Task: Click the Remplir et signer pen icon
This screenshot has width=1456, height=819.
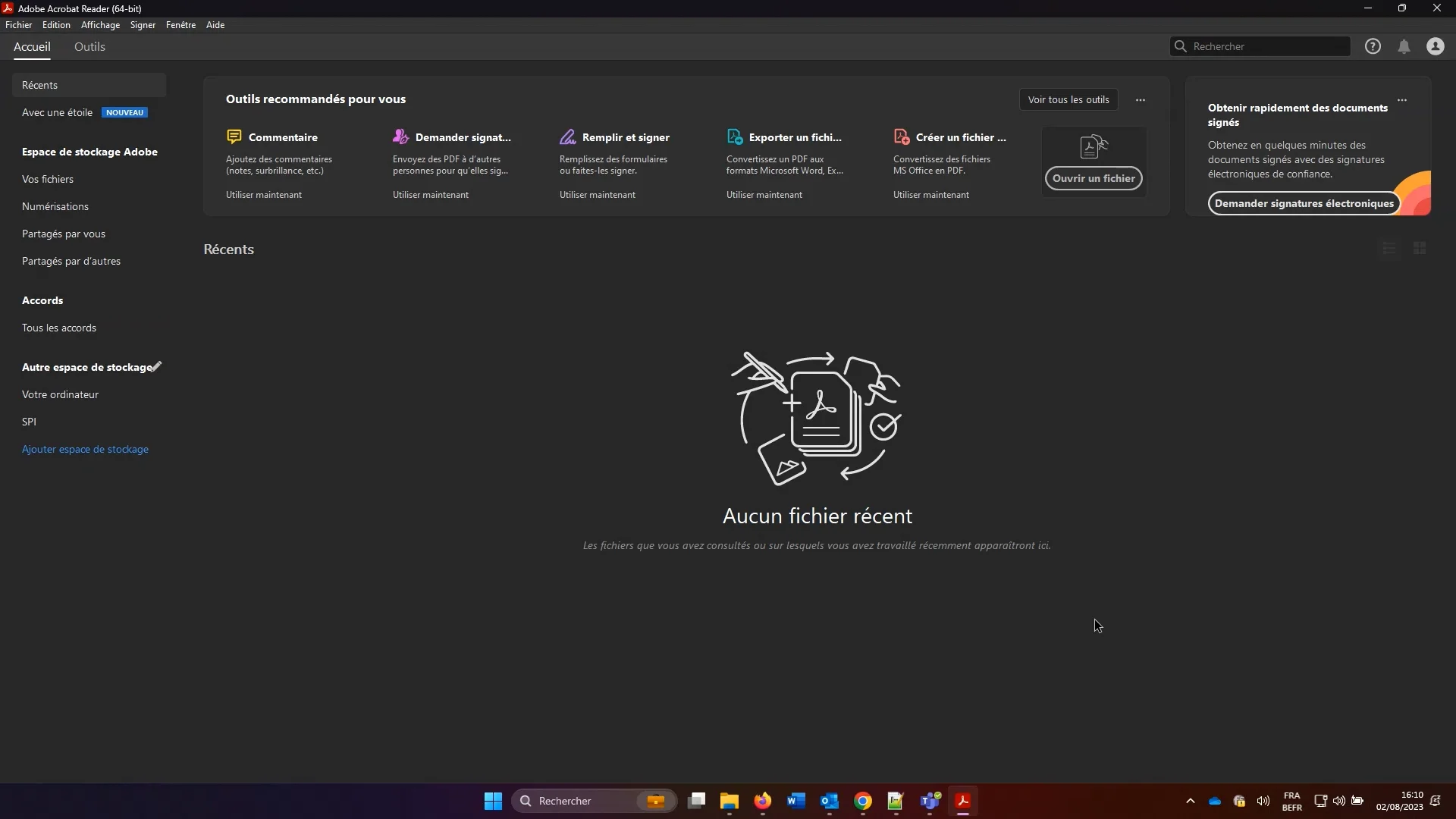Action: pos(567,136)
